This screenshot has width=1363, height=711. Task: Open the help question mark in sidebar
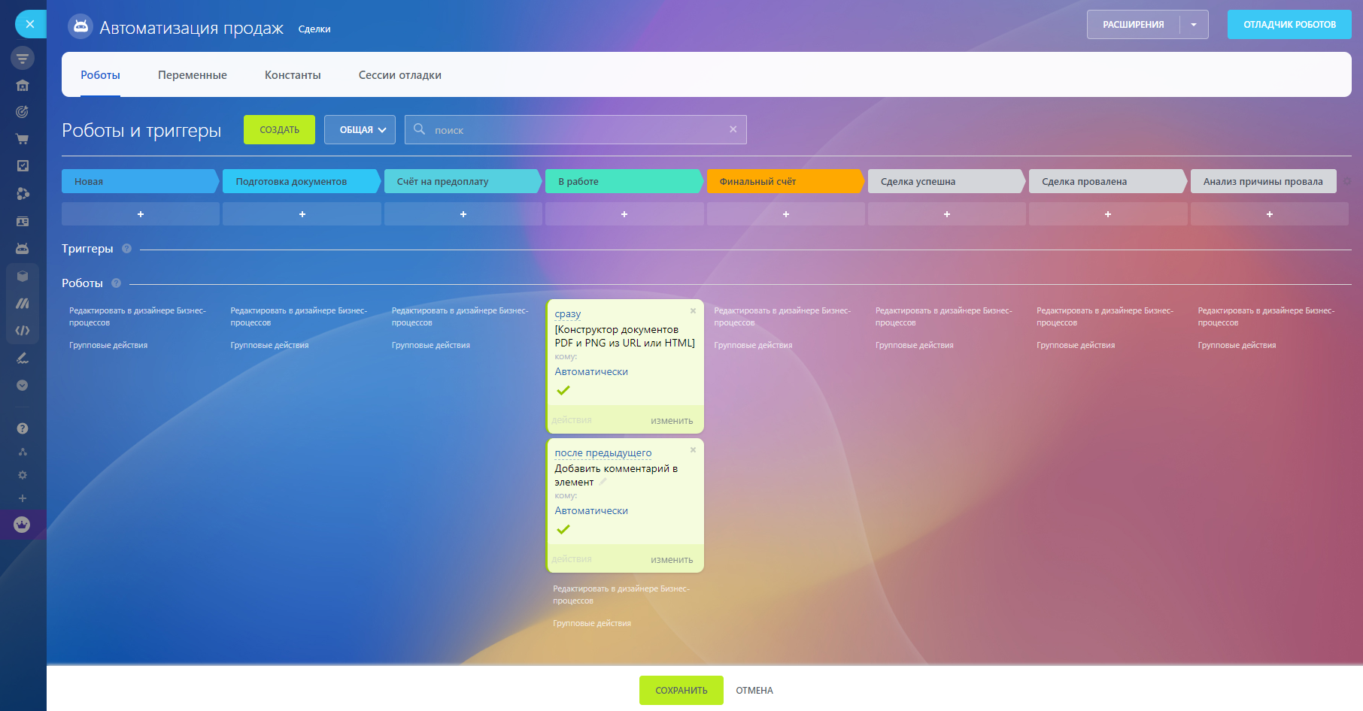click(x=23, y=428)
